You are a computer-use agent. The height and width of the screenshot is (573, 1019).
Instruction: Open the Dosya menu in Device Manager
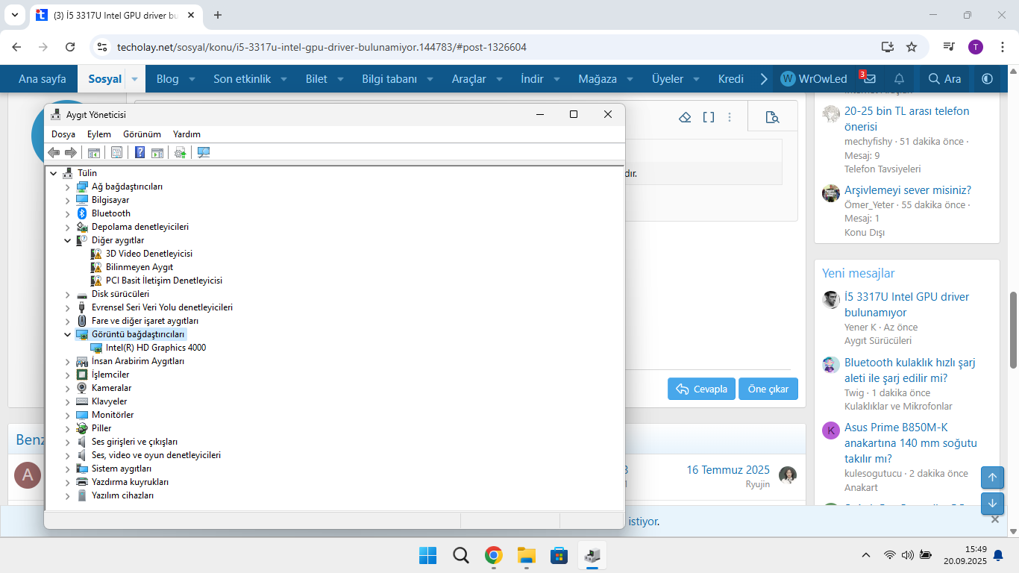tap(63, 134)
